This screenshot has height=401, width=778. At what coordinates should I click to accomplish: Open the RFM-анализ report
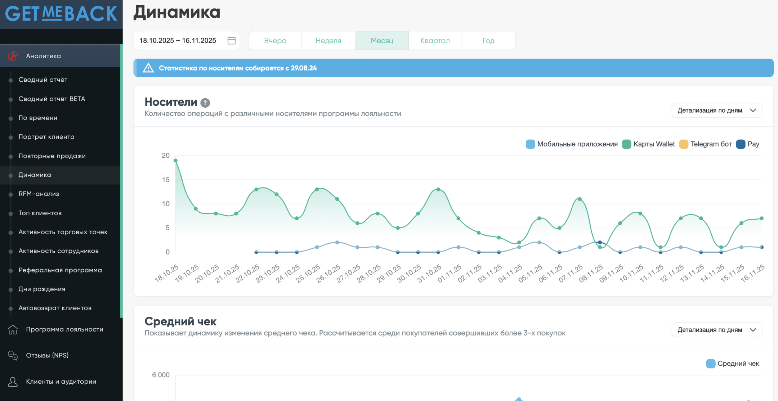pyautogui.click(x=39, y=194)
